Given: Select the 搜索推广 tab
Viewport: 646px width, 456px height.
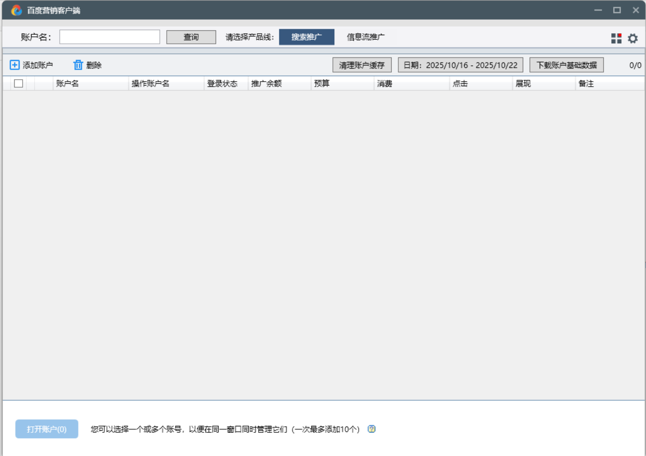Looking at the screenshot, I should tap(307, 37).
